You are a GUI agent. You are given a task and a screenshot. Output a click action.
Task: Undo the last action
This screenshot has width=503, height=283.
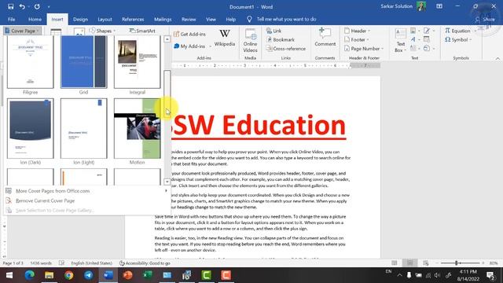22,6
